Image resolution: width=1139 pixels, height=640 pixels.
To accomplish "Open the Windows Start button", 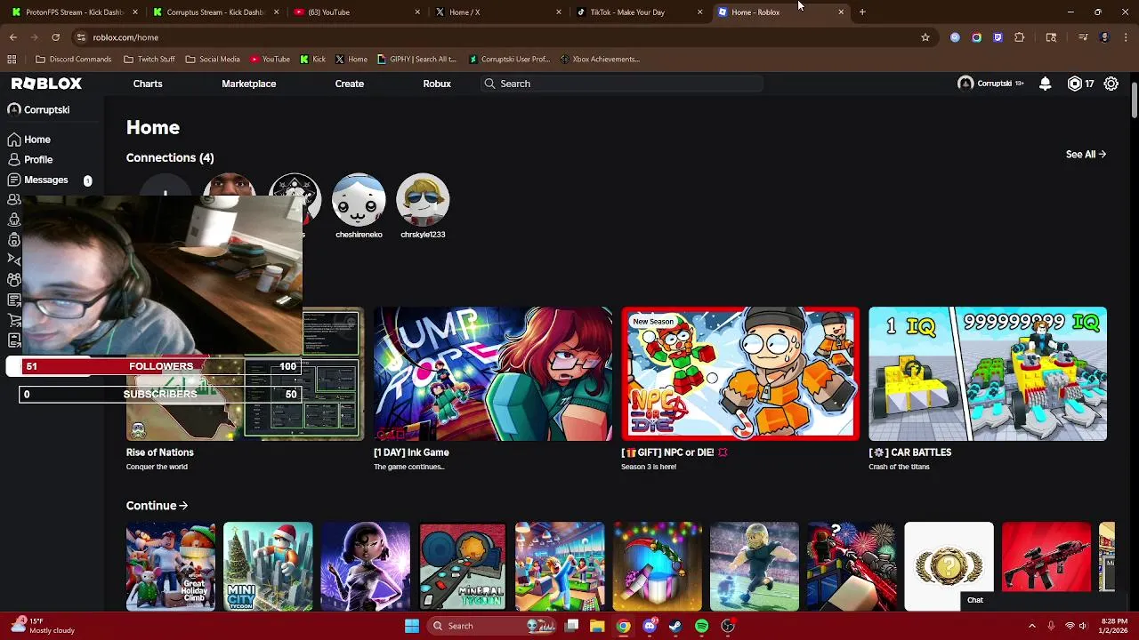I will tap(412, 626).
